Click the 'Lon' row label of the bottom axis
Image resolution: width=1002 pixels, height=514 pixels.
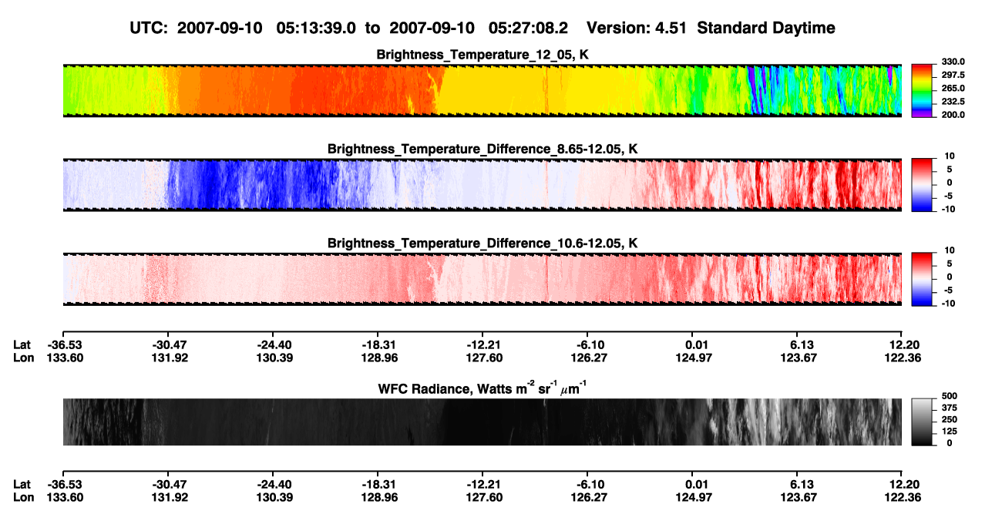pyautogui.click(x=23, y=496)
